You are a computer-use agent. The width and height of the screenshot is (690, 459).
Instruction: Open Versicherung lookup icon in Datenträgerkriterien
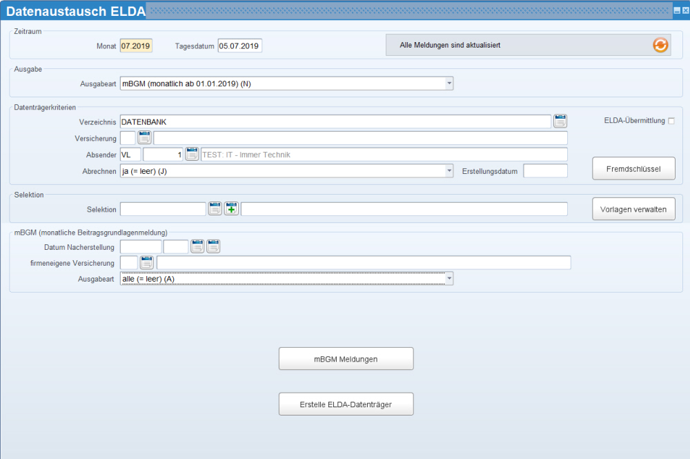(144, 138)
